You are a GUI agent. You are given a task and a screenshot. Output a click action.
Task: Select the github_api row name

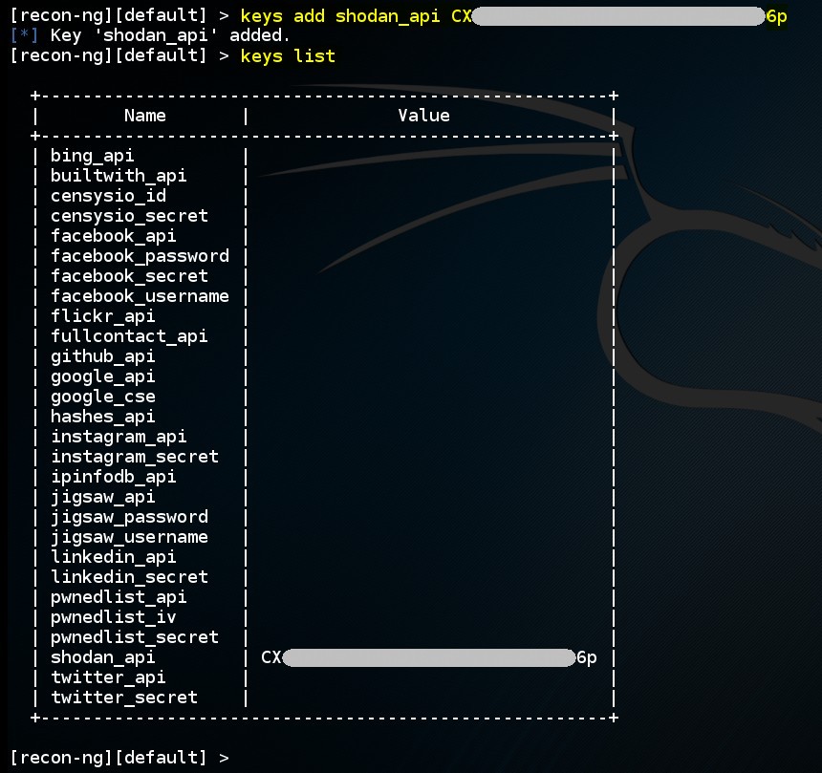tap(103, 357)
